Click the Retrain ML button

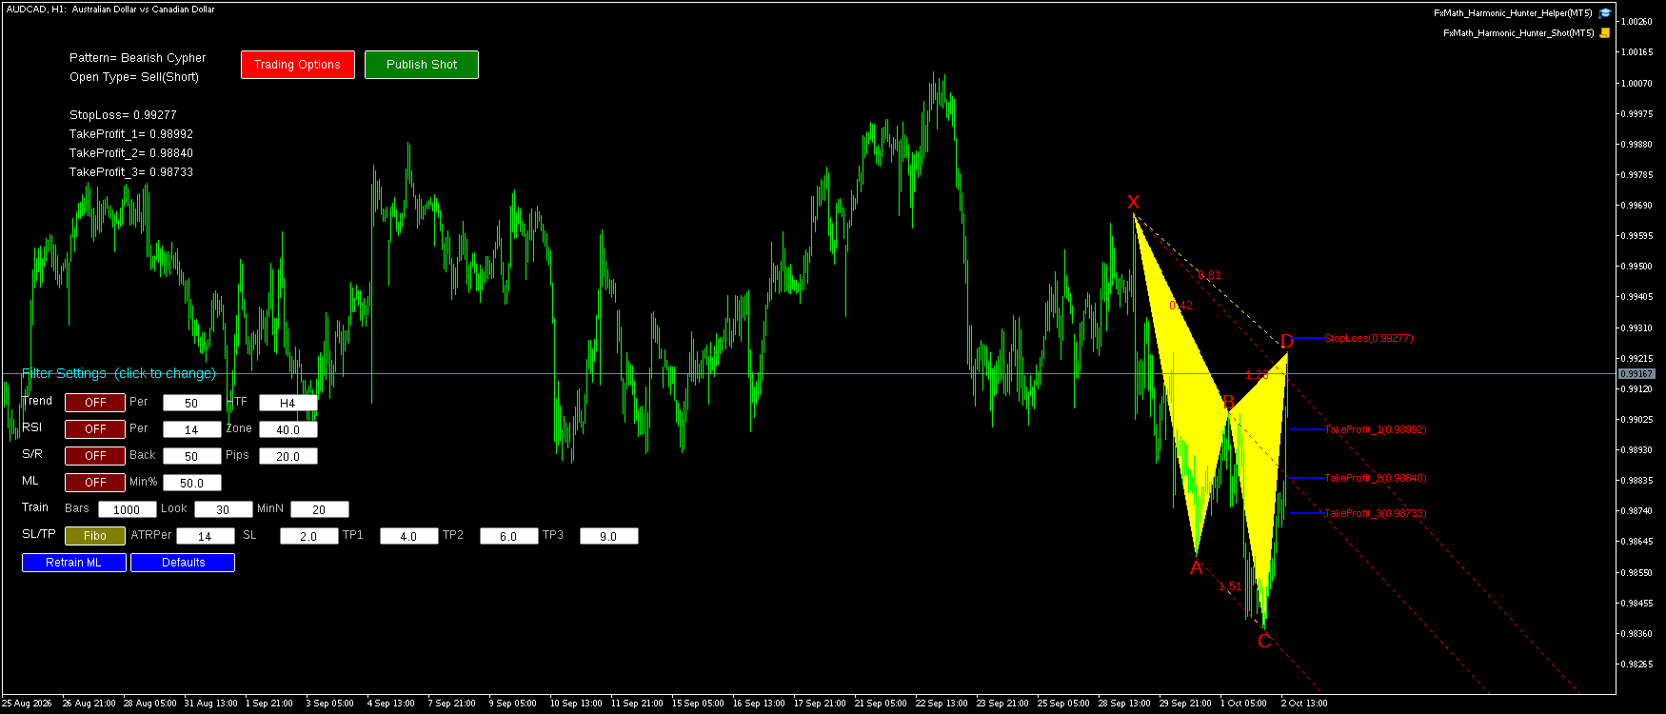74,563
